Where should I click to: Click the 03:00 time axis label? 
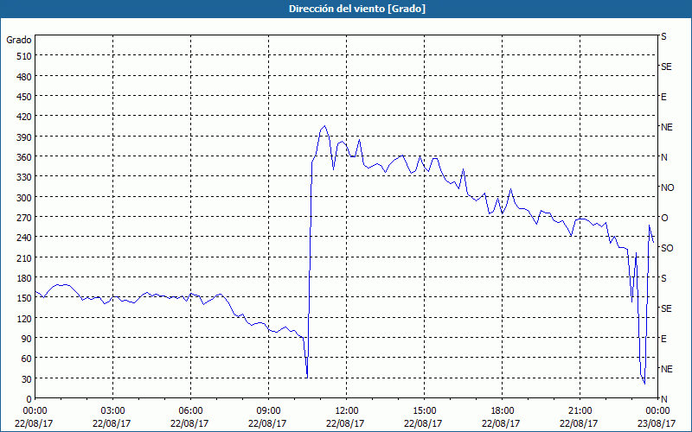pyautogui.click(x=112, y=411)
